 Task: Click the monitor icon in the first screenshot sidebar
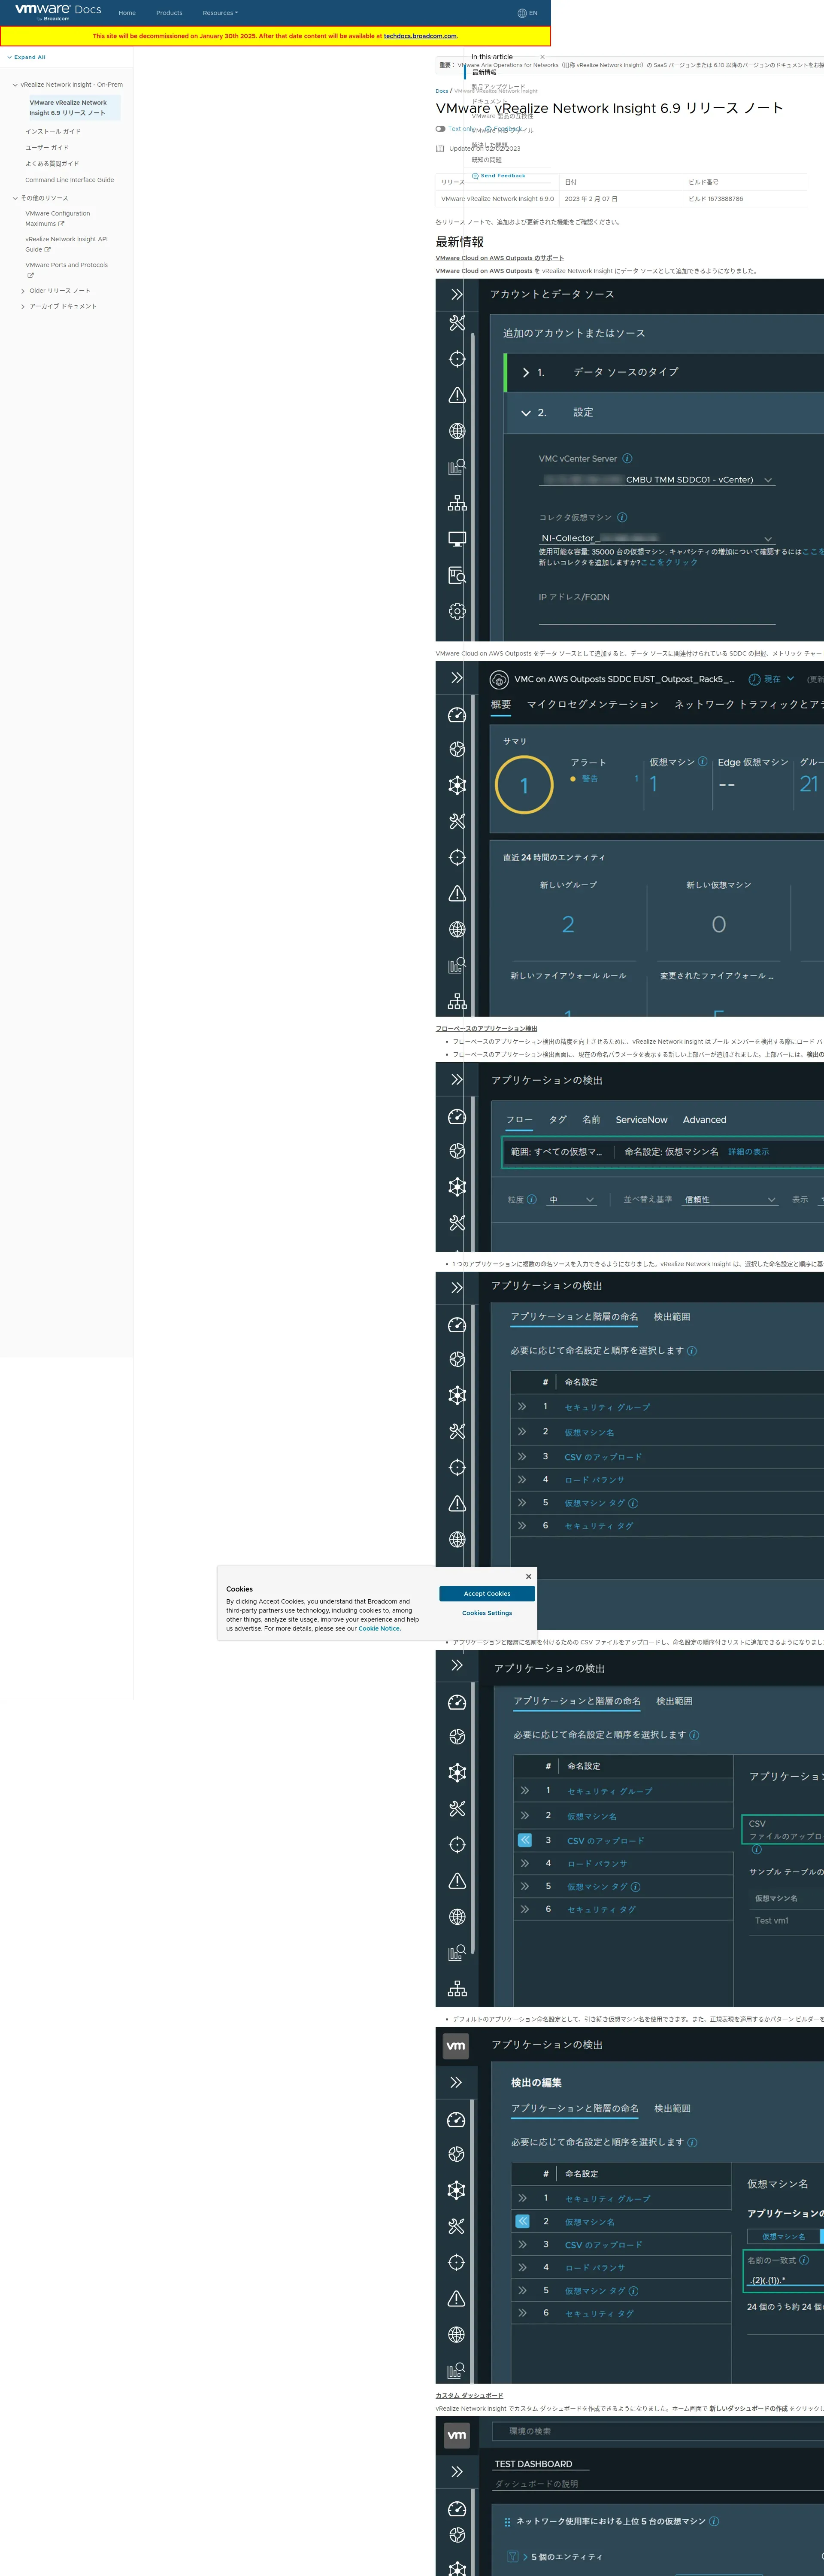[457, 539]
